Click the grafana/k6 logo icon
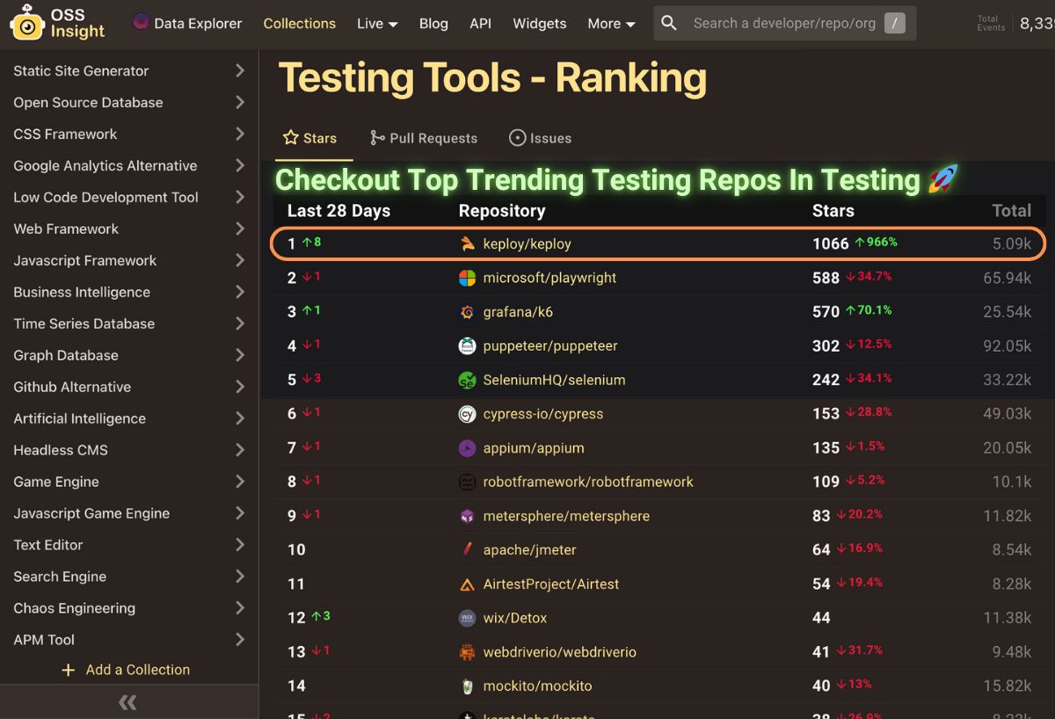 point(468,312)
